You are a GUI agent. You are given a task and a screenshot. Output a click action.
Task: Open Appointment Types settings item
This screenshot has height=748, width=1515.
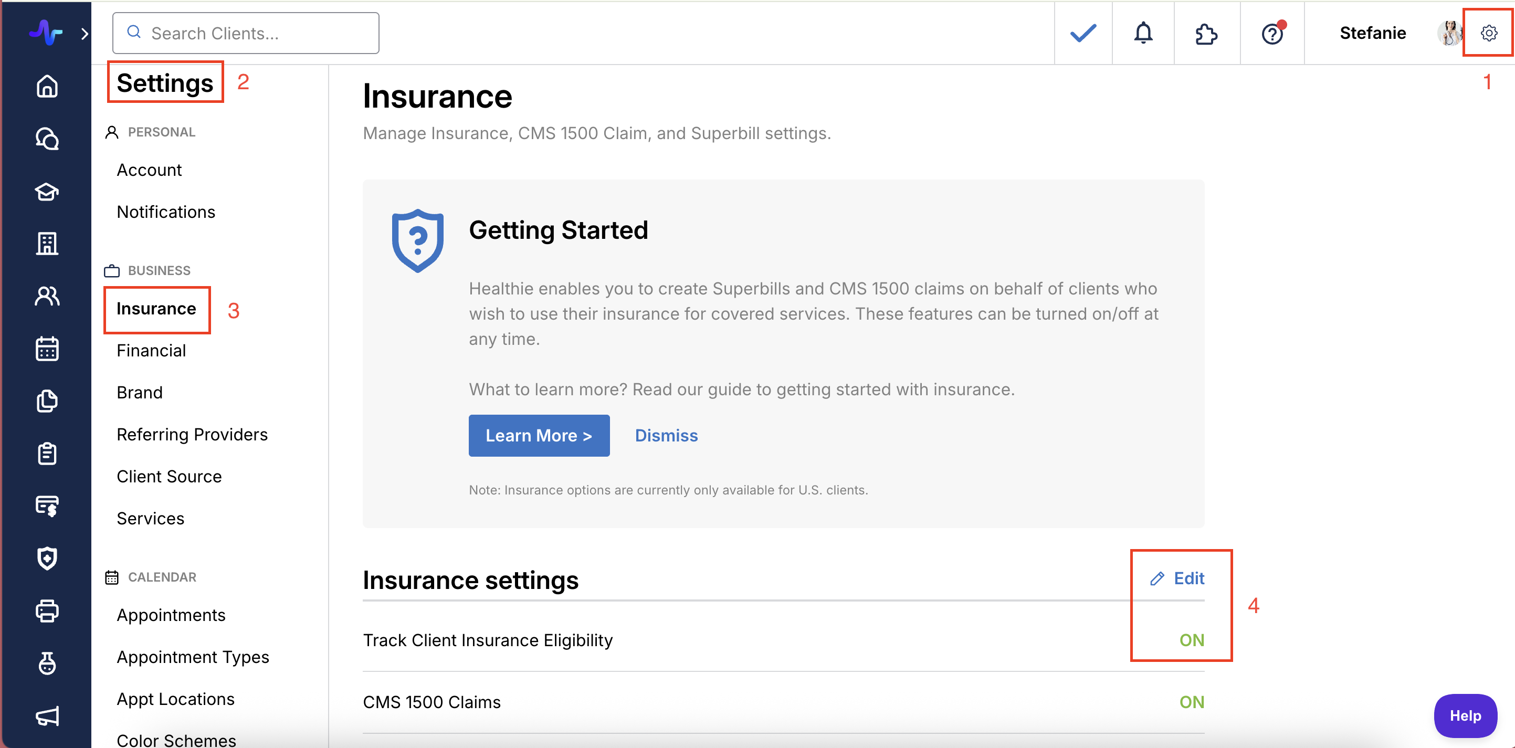point(192,657)
